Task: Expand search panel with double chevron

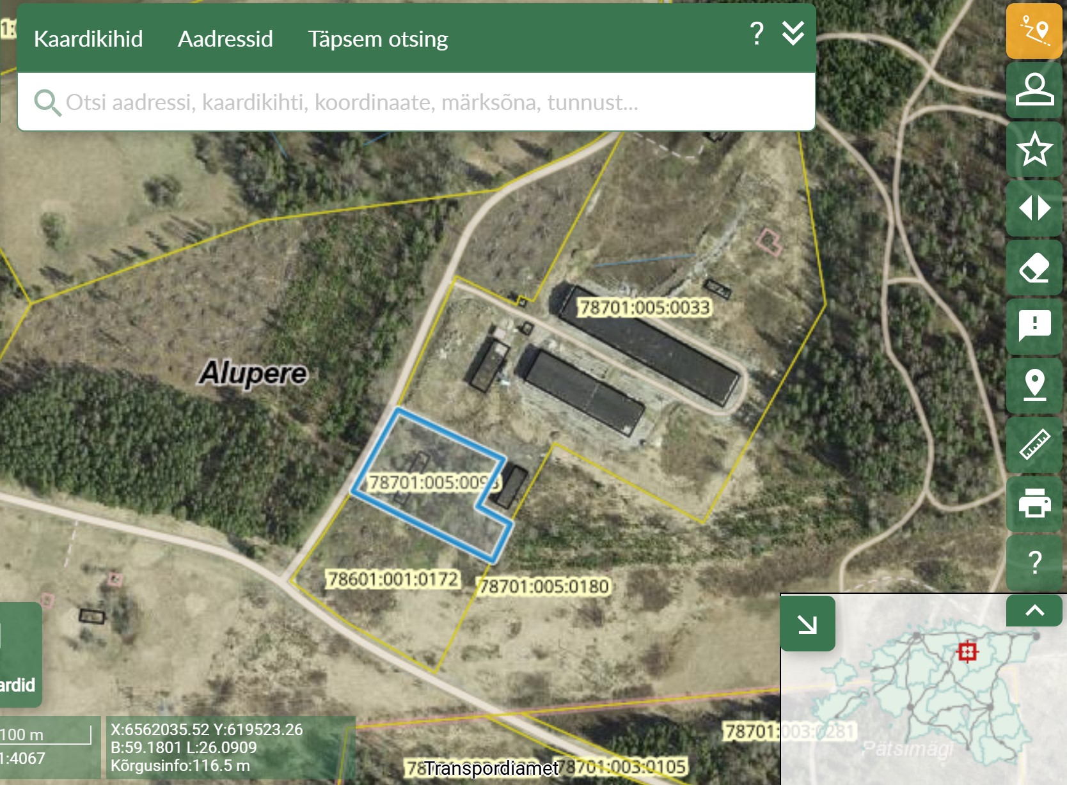Action: tap(793, 33)
